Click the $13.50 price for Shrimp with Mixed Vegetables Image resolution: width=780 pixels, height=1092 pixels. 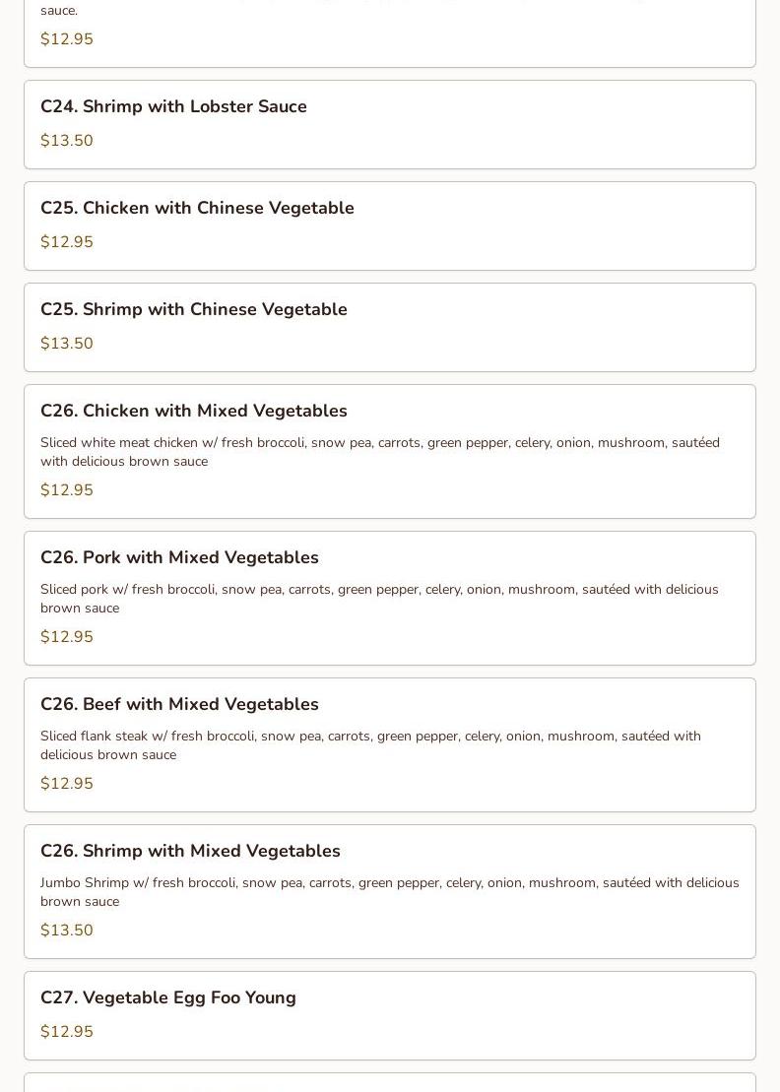[x=67, y=931]
